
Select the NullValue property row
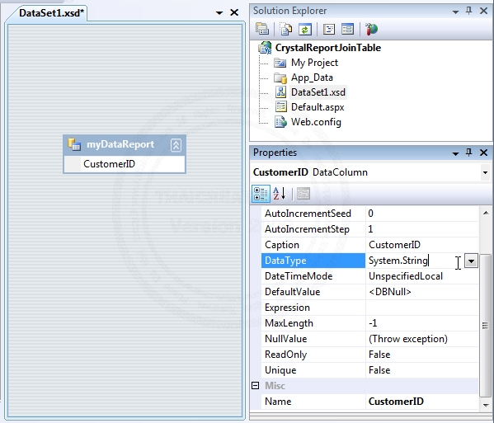coord(369,339)
